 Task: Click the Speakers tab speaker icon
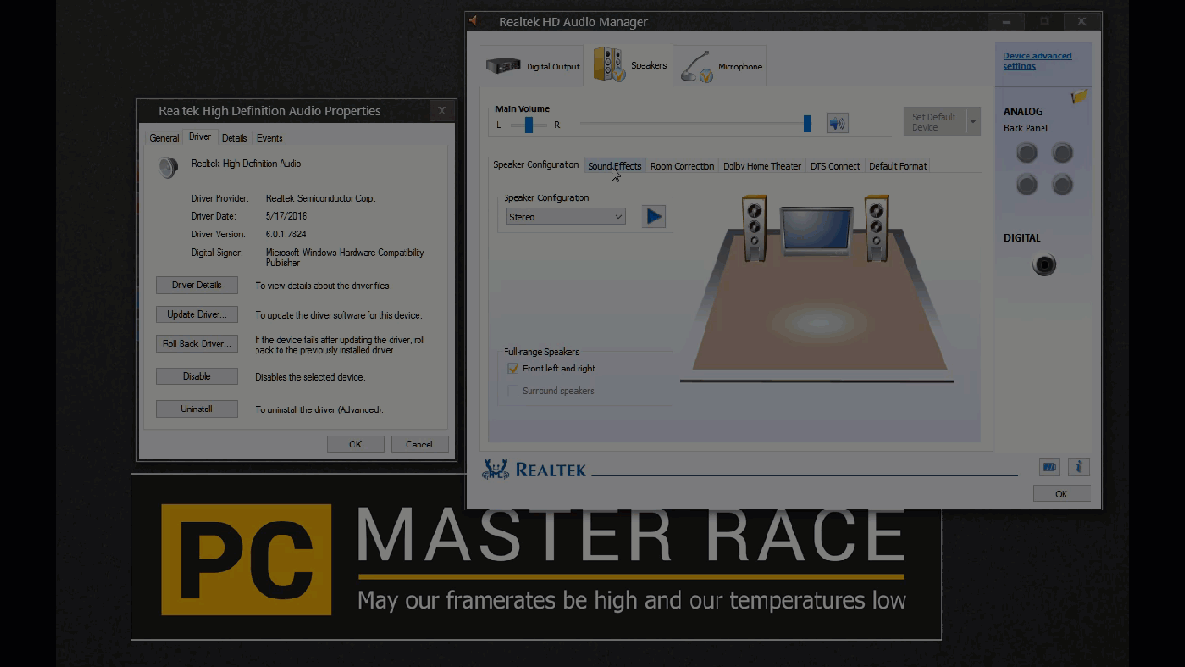pyautogui.click(x=608, y=66)
